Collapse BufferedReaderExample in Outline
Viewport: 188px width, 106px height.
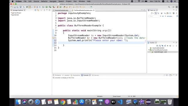[x=149, y=50]
